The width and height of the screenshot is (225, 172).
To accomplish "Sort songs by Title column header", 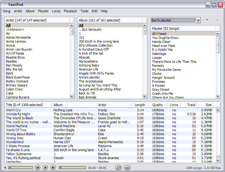I will (x=28, y=105).
